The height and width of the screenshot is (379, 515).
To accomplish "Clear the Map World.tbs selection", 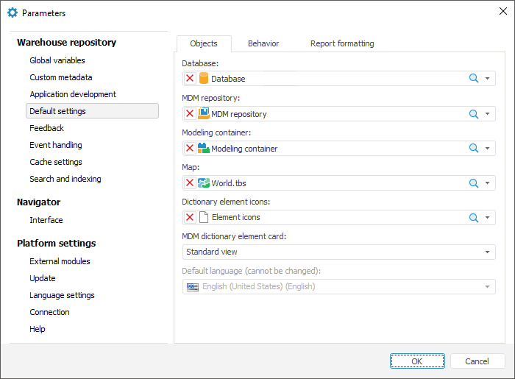I will 190,183.
